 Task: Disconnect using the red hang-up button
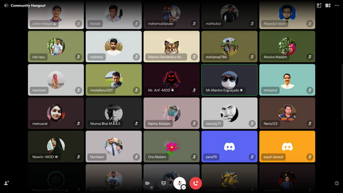click(x=196, y=183)
